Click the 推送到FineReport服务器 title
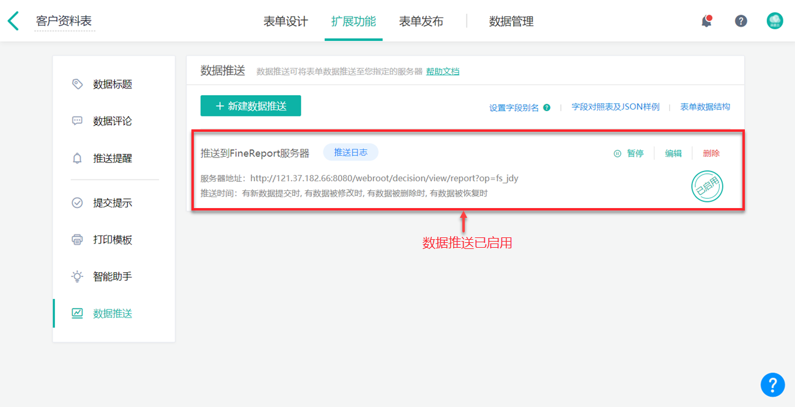 click(x=255, y=153)
